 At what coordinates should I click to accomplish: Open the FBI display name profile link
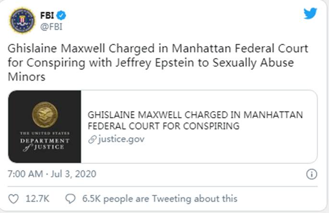click(x=47, y=14)
